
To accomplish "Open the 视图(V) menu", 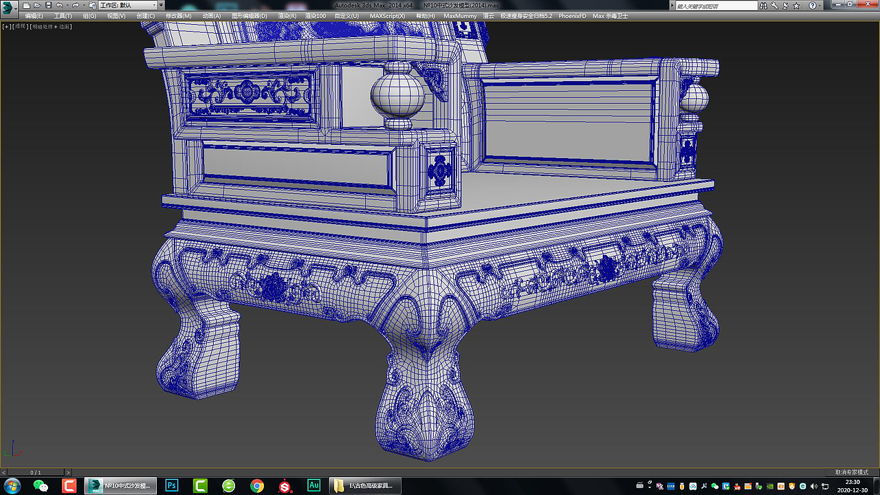I will tap(116, 16).
